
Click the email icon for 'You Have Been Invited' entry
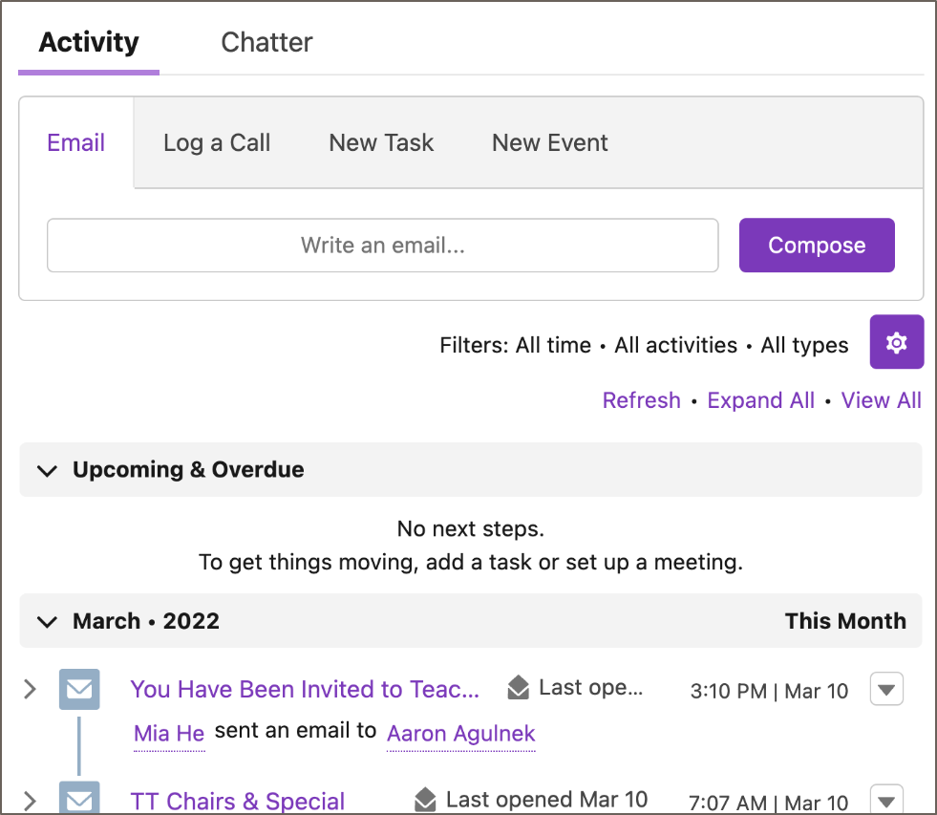[x=79, y=690]
